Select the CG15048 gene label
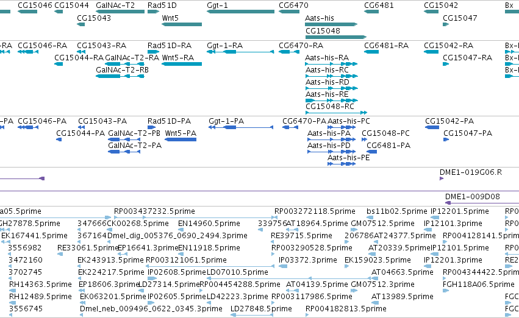The height and width of the screenshot is (318, 519). [323, 30]
